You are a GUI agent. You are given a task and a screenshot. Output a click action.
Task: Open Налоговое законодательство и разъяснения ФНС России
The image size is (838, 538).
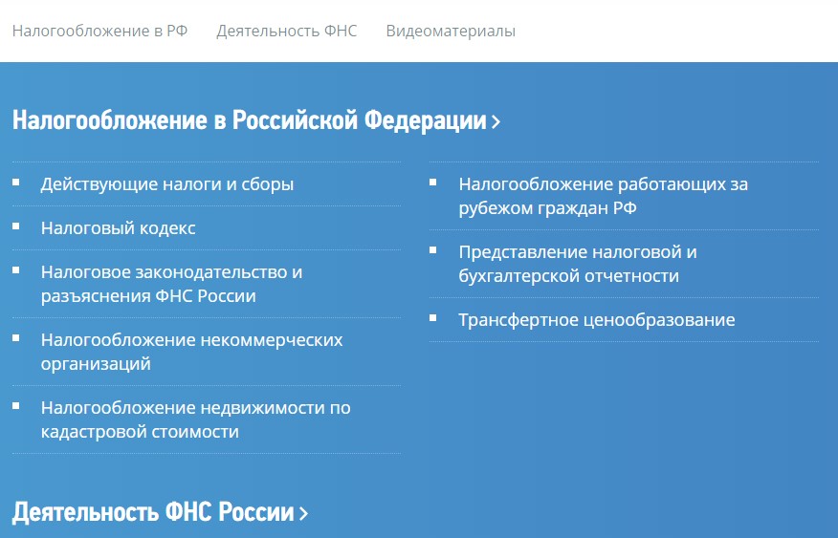171,284
